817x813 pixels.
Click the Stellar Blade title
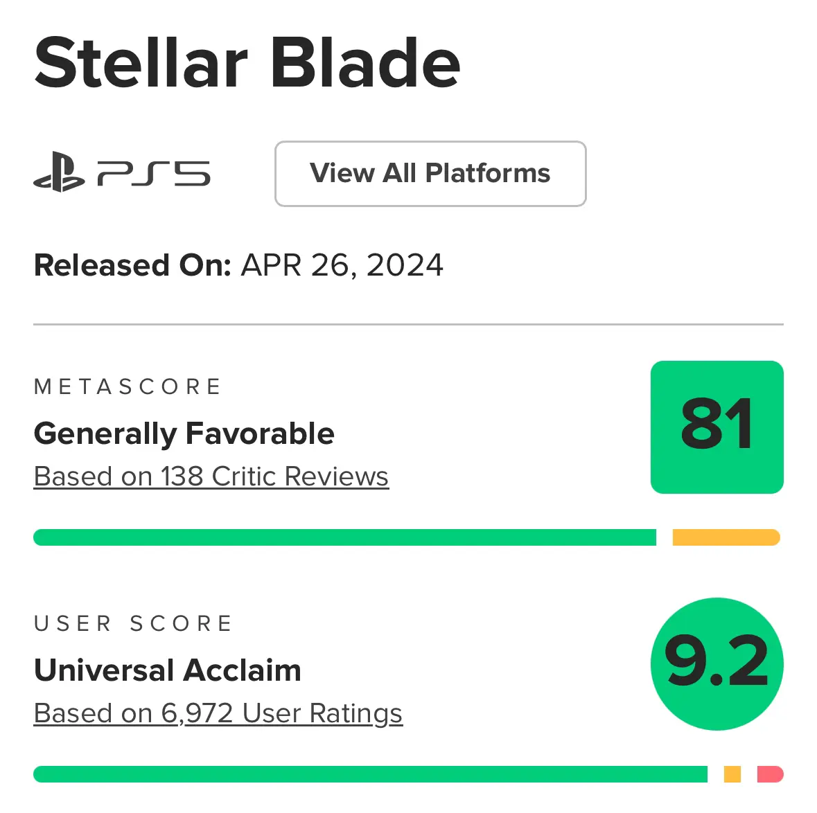click(247, 62)
